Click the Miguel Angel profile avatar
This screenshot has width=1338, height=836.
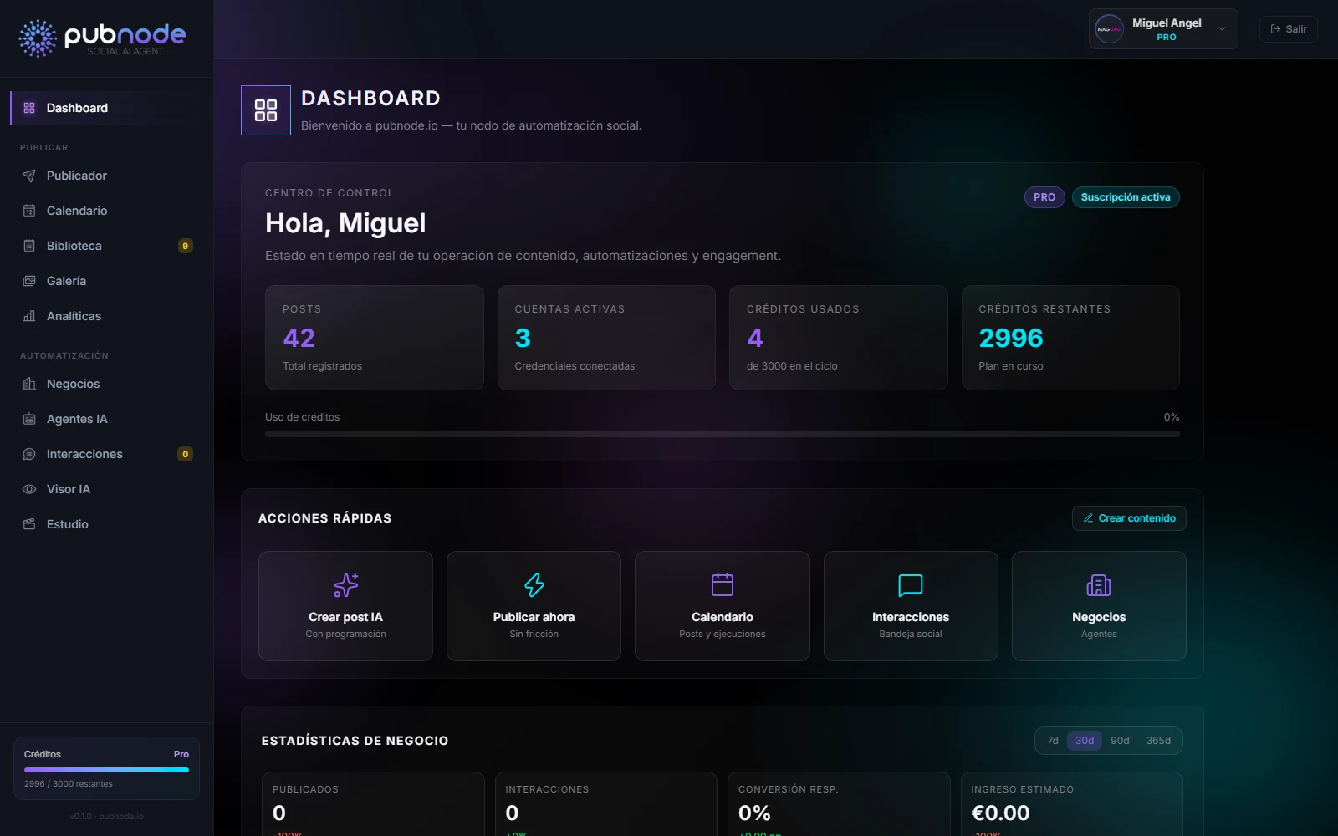(x=1110, y=29)
